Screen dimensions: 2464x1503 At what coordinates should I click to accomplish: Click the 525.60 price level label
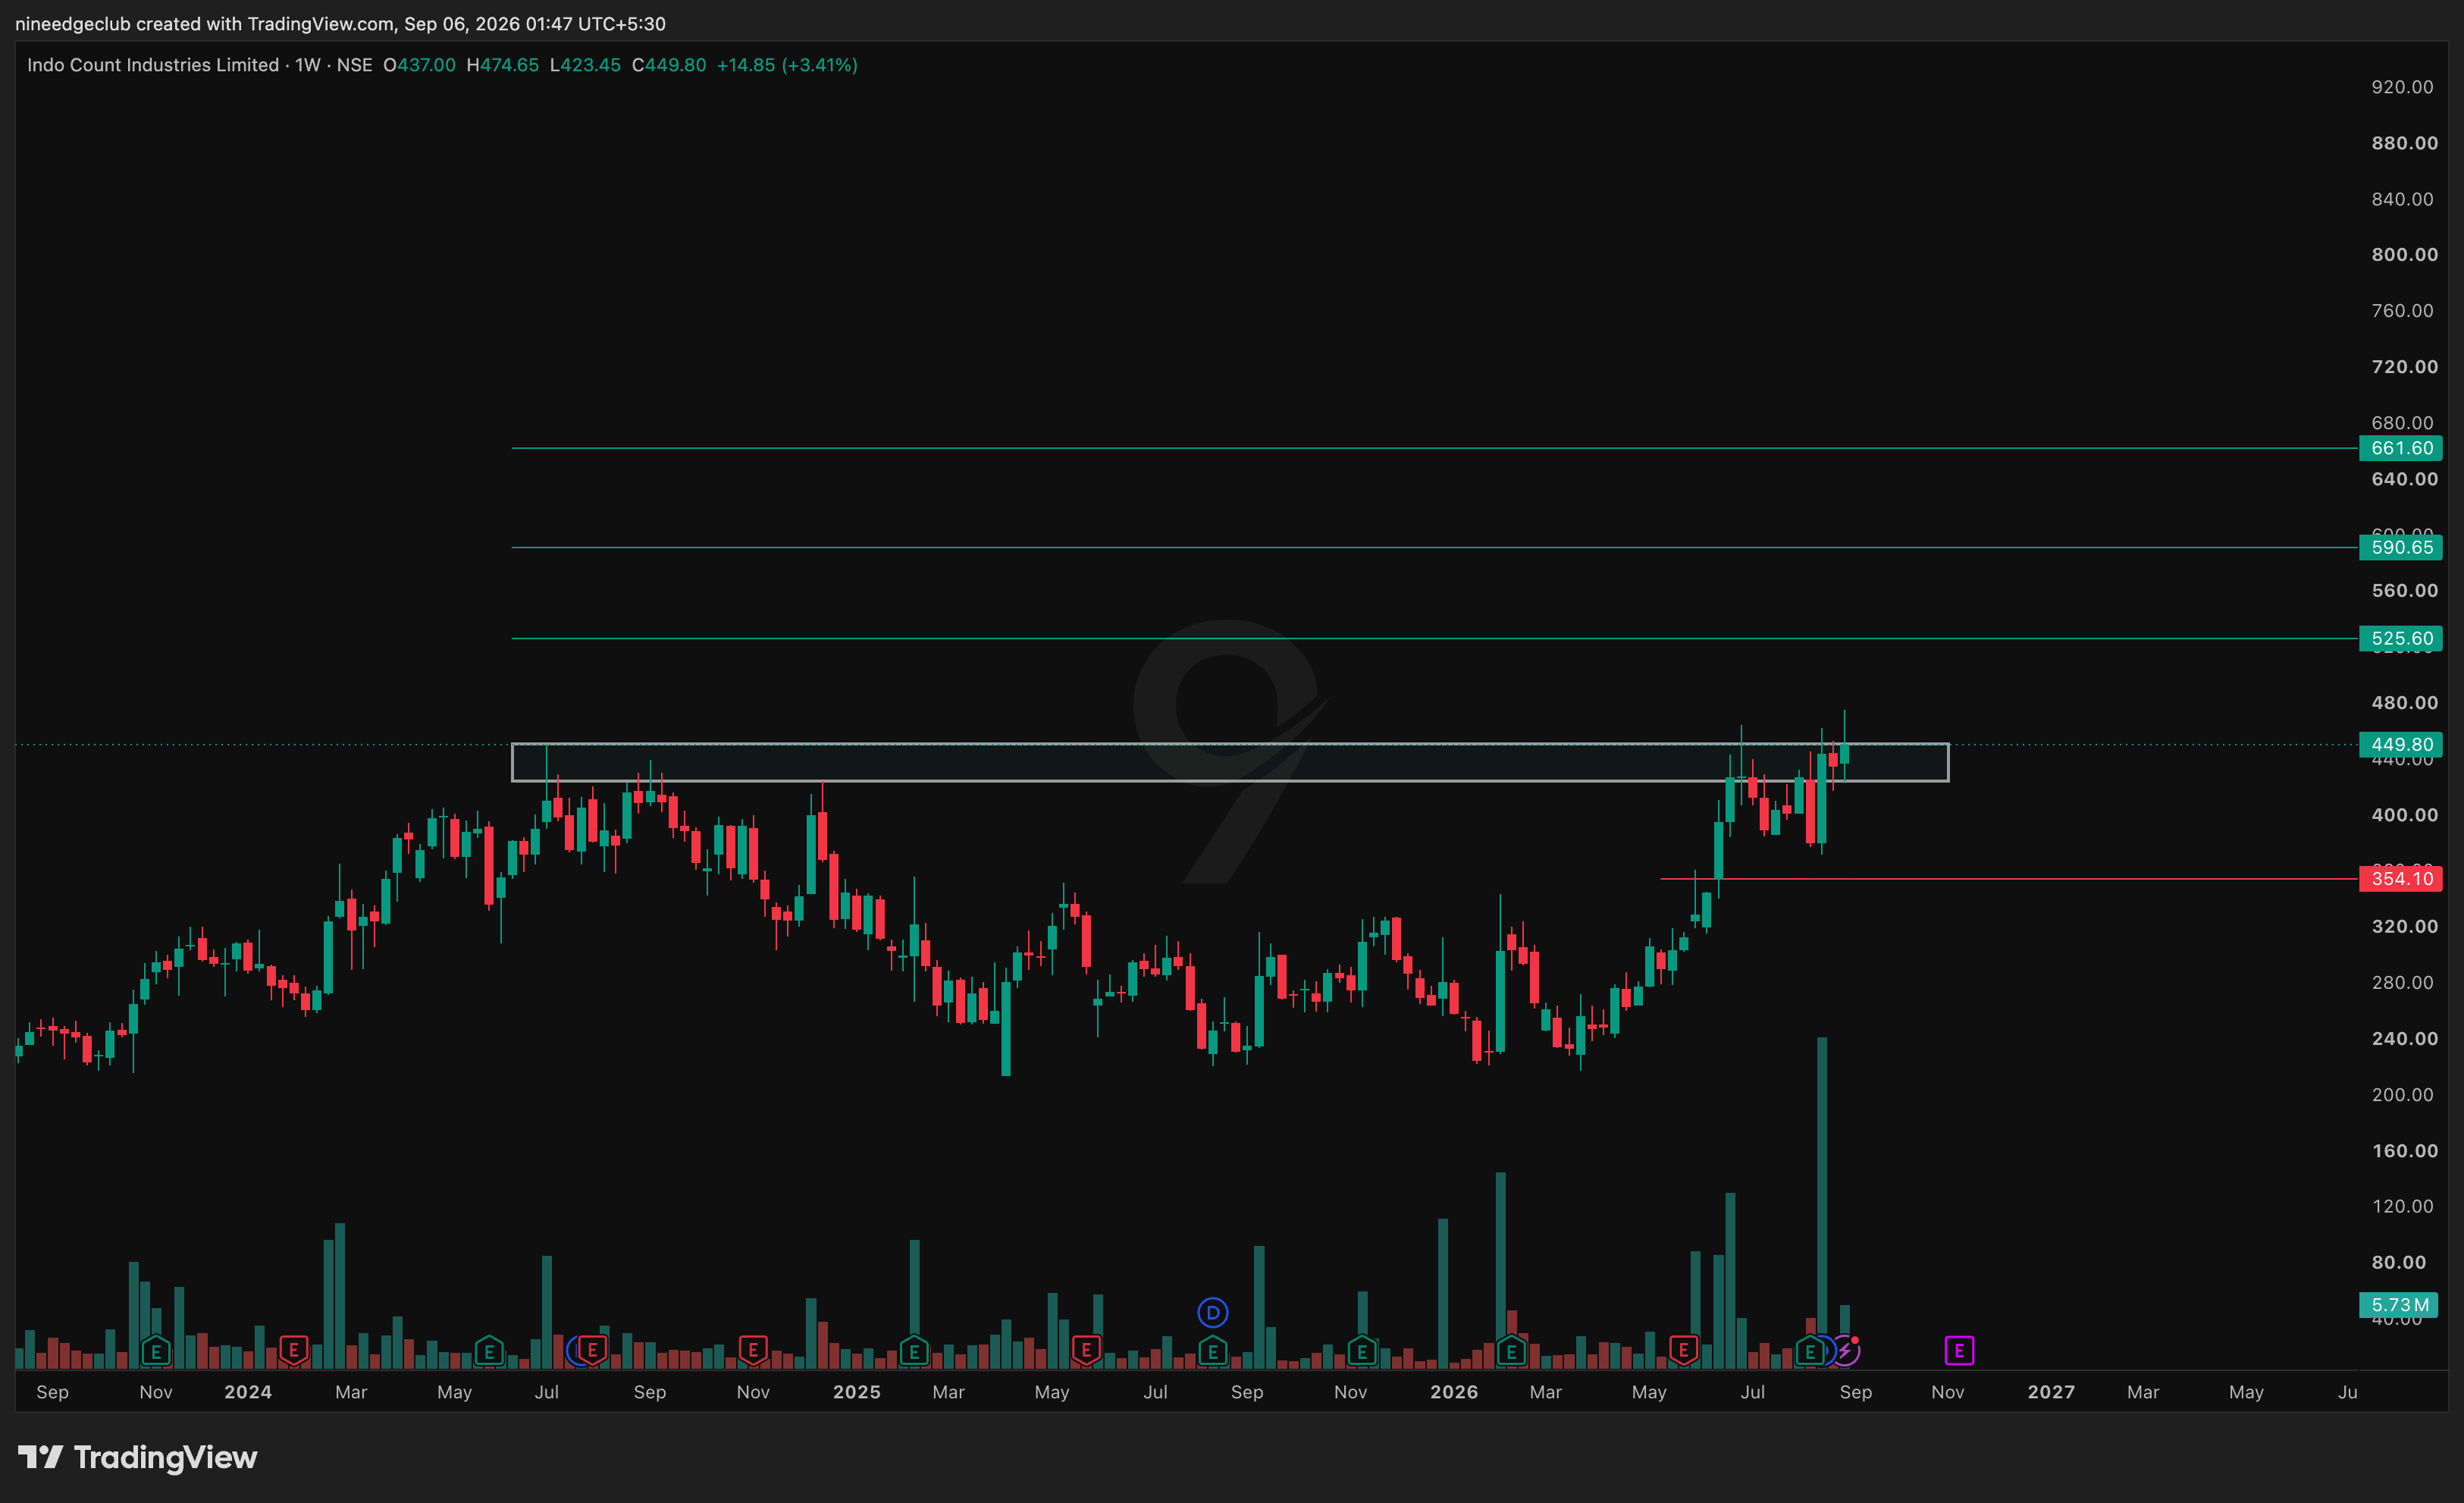[x=2401, y=638]
